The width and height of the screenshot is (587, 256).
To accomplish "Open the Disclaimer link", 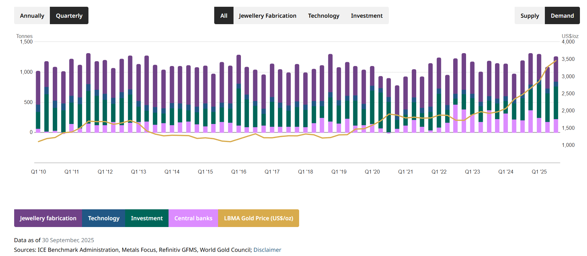I will click(267, 250).
